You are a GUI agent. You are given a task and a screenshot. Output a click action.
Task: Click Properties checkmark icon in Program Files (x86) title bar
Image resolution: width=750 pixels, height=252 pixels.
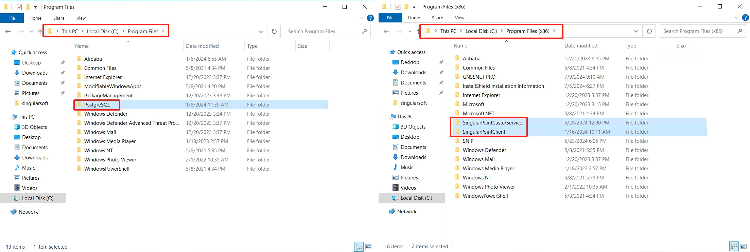(x=398, y=7)
